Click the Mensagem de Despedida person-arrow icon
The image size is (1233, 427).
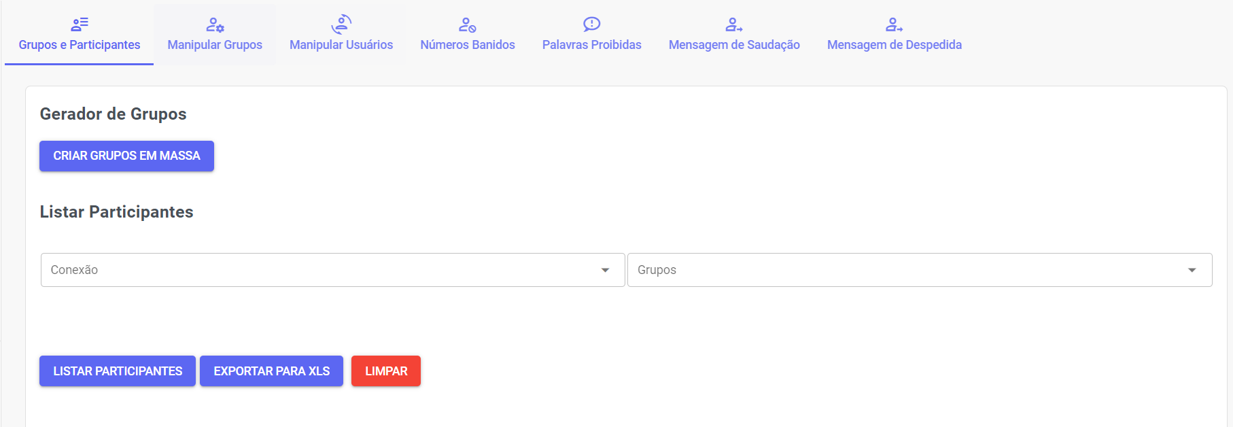(894, 25)
